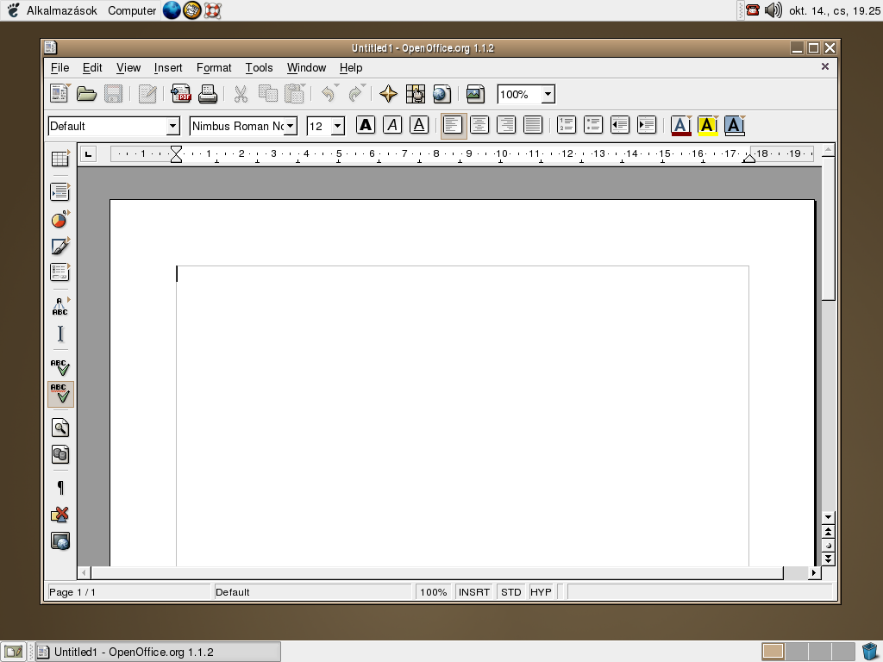Align paragraph to the right

(x=506, y=125)
